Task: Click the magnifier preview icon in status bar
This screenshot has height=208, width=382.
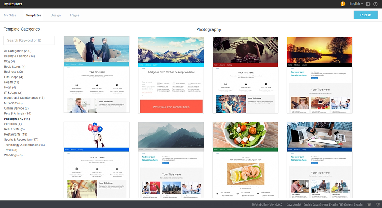Action: click(x=378, y=205)
